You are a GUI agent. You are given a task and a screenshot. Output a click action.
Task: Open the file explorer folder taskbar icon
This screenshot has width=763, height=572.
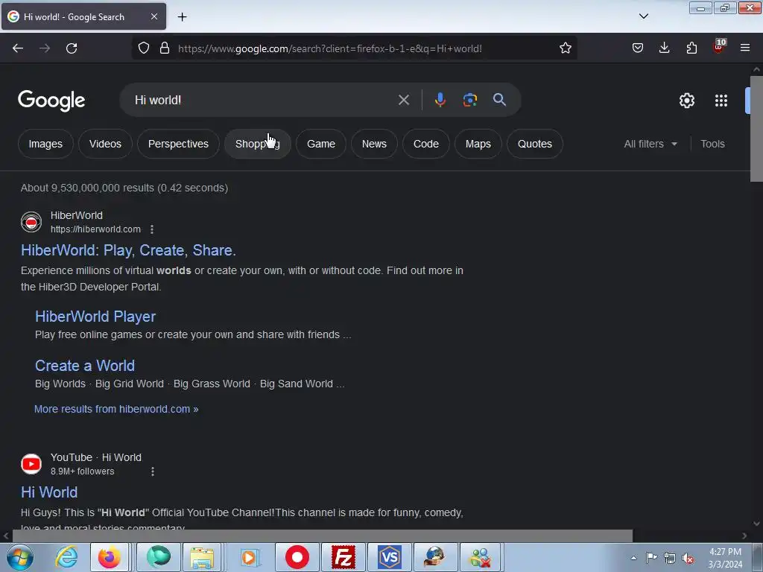(x=202, y=557)
